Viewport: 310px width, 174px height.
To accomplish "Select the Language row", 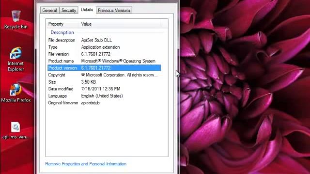I will [x=104, y=96].
